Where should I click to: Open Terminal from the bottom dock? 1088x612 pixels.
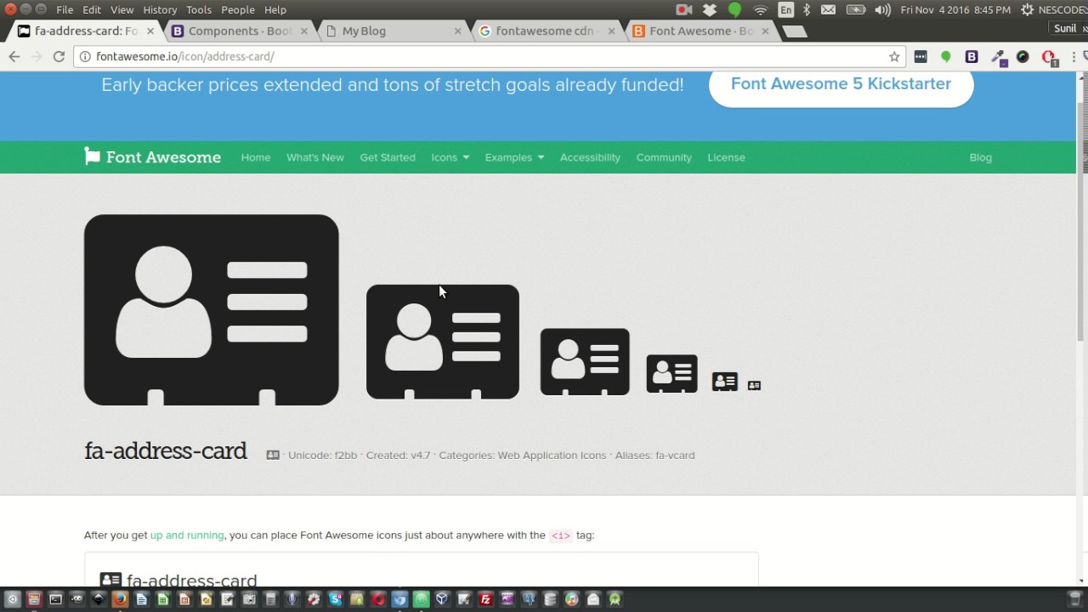click(55, 599)
